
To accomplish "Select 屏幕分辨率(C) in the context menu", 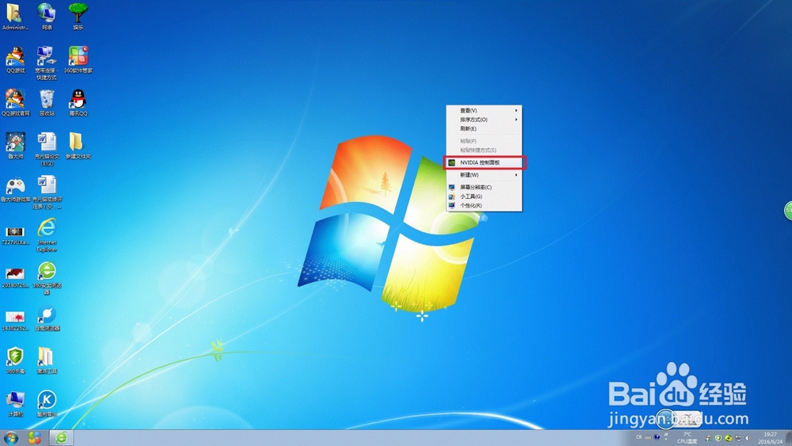I will click(484, 187).
